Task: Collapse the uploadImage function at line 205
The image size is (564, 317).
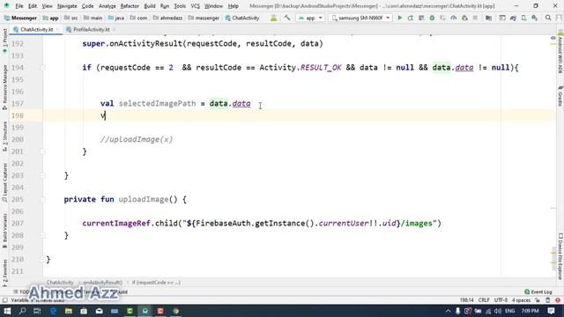Action: (43, 200)
